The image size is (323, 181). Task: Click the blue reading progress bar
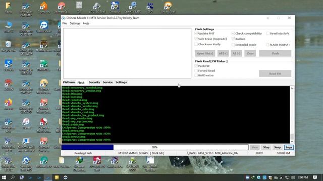[155, 147]
